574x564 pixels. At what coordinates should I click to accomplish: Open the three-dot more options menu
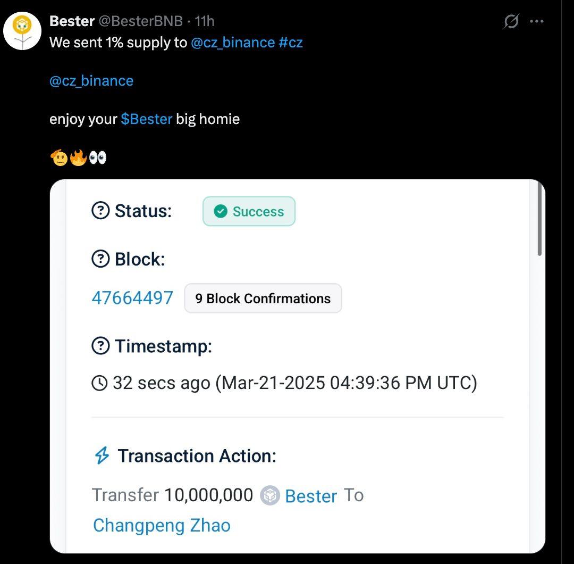(x=537, y=21)
